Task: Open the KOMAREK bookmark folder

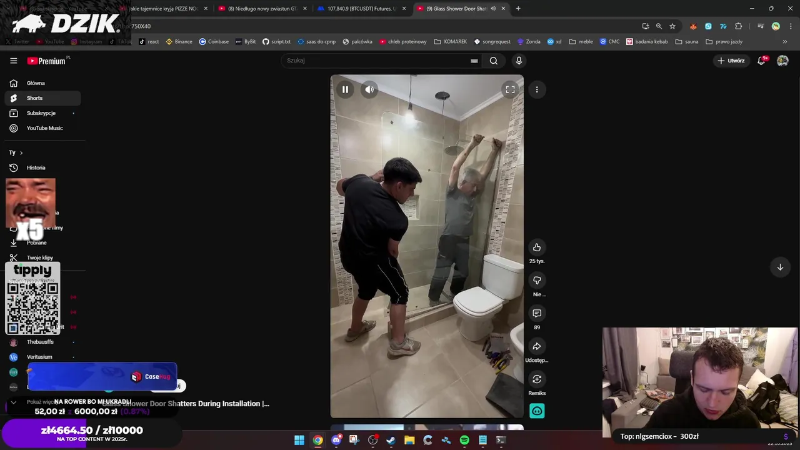Action: click(451, 42)
